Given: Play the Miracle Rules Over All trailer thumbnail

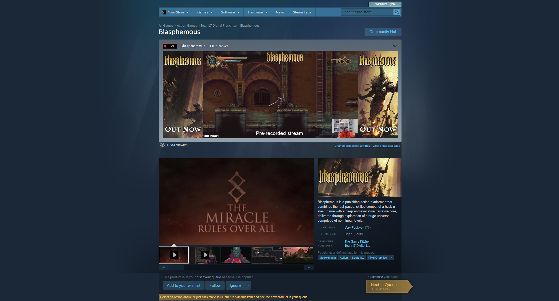Looking at the screenshot, I should click(x=174, y=255).
